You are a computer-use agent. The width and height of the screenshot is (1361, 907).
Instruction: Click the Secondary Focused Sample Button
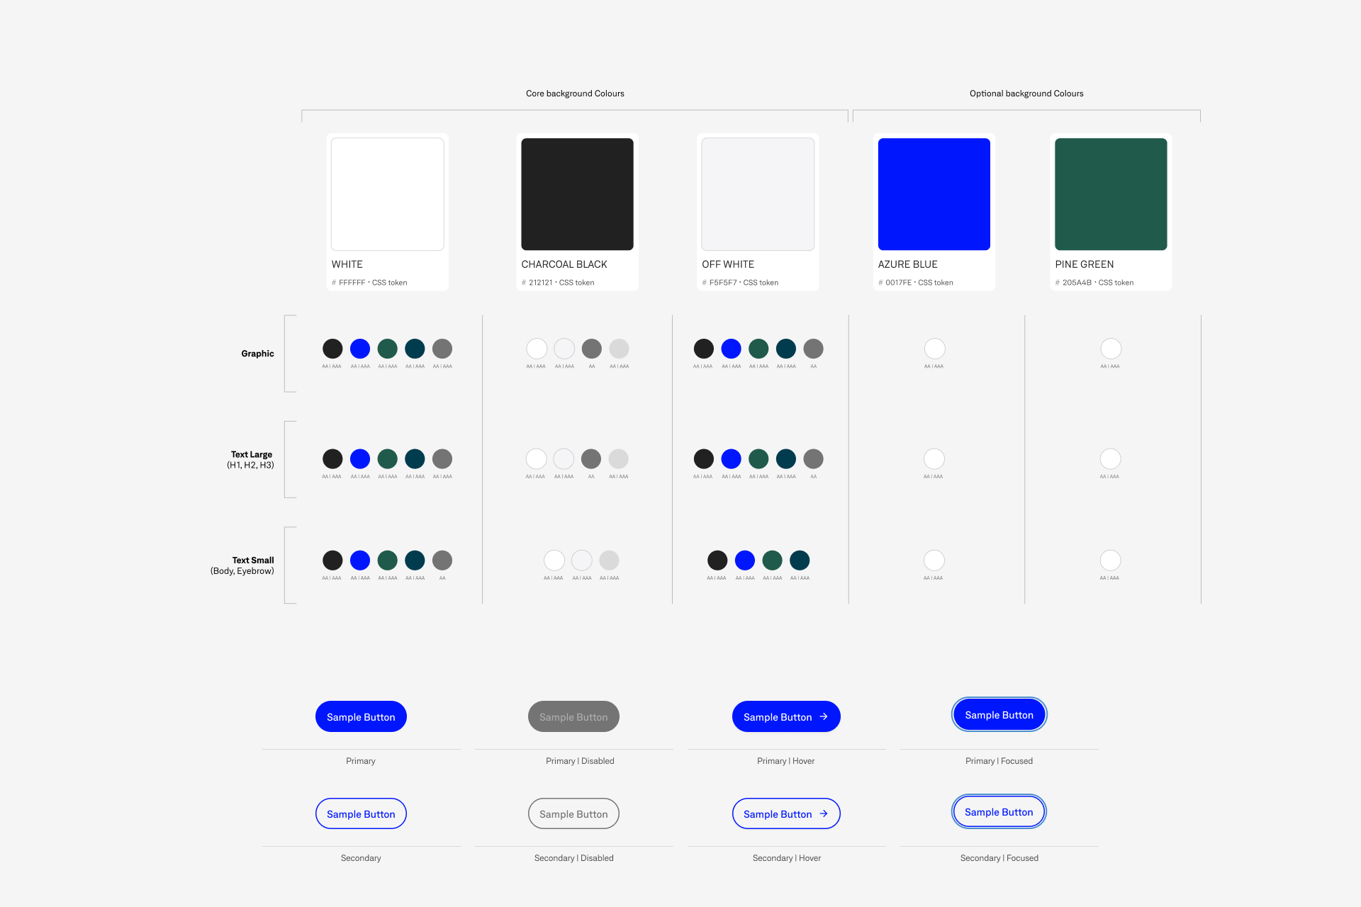click(x=999, y=811)
